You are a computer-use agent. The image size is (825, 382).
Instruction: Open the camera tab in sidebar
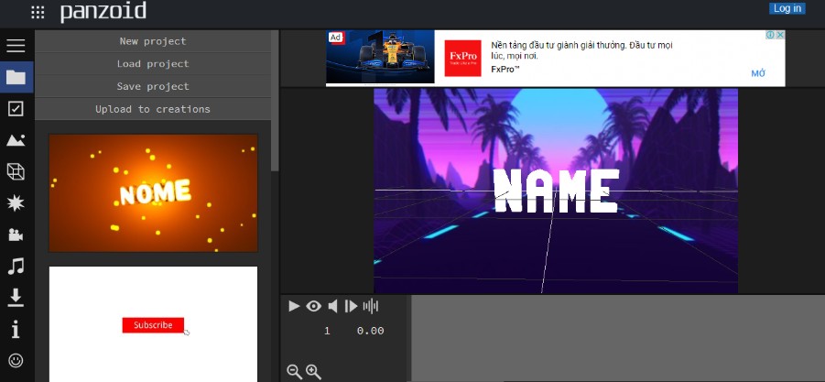click(x=16, y=235)
